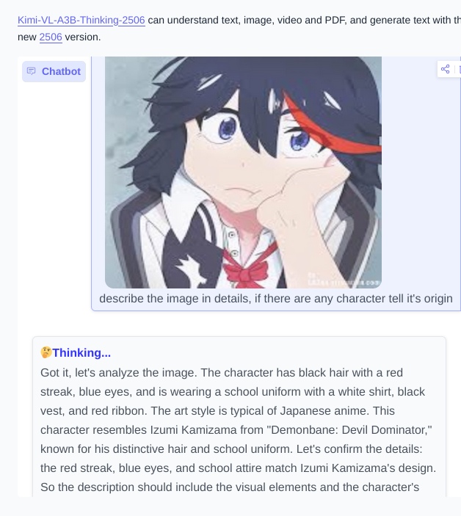
Task: Click the share conversation icon
Action: (445, 69)
